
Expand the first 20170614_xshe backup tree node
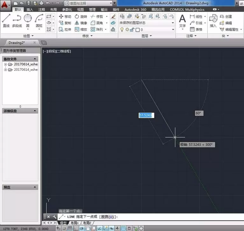(x=5, y=64)
